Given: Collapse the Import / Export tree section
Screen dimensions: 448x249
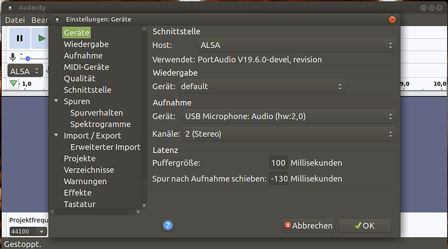Looking at the screenshot, I should coord(56,135).
